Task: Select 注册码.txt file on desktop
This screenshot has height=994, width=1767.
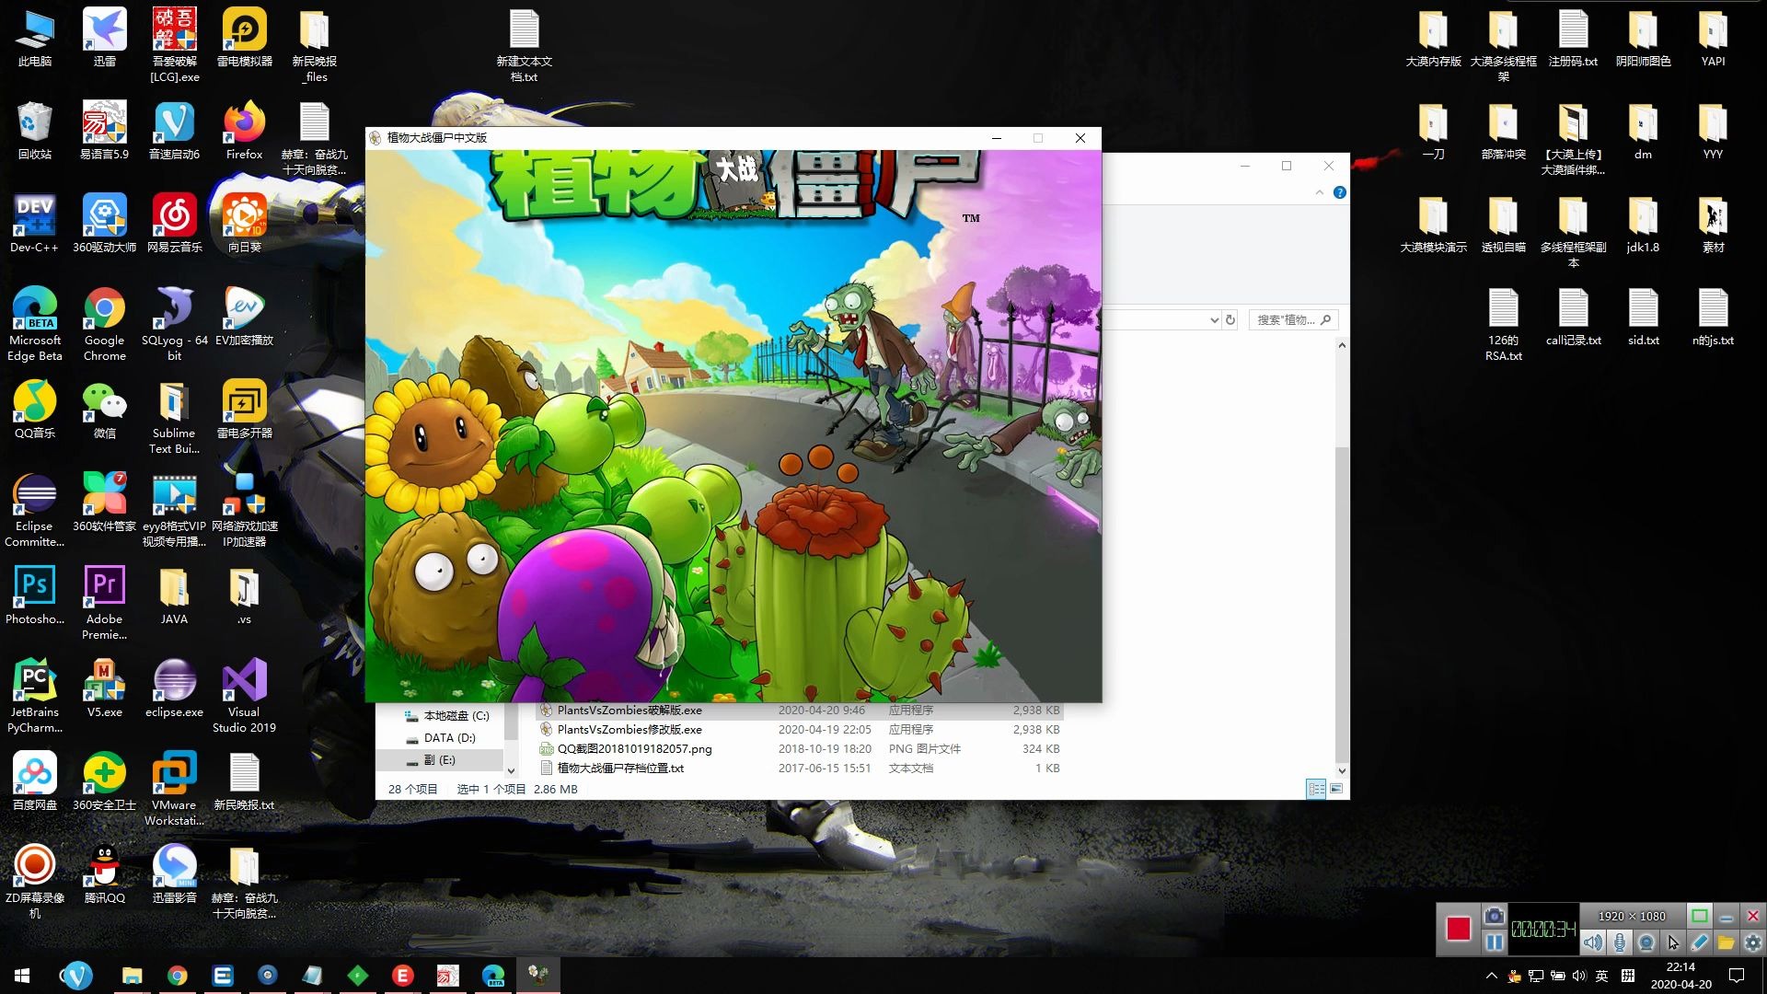Action: [x=1574, y=38]
